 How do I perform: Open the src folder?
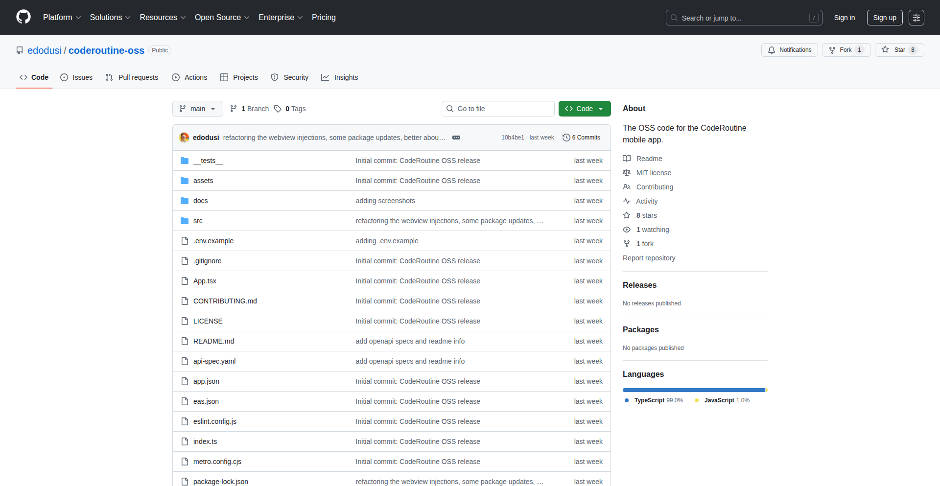(x=198, y=221)
